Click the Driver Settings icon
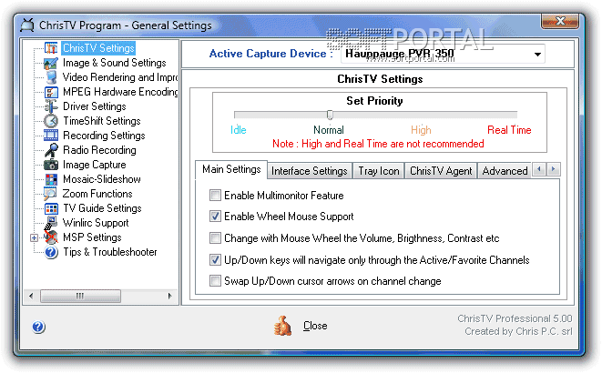 (x=51, y=106)
